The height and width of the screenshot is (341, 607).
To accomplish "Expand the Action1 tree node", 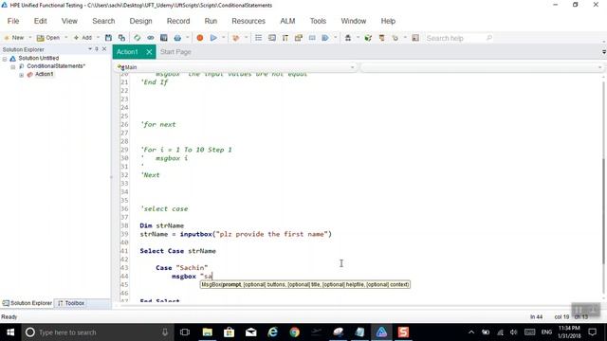I will tap(21, 75).
